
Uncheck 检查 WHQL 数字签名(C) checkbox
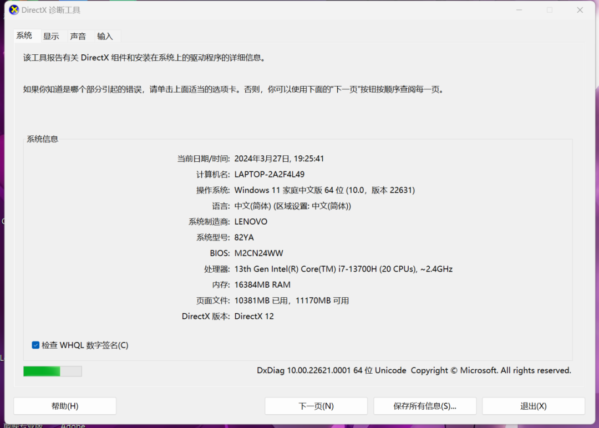pos(35,345)
